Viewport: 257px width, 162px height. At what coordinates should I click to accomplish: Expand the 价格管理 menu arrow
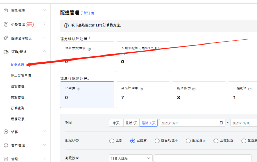coord(44,24)
